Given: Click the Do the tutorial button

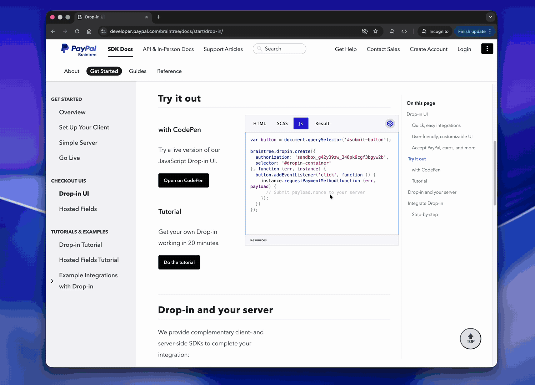Looking at the screenshot, I should coord(179,262).
